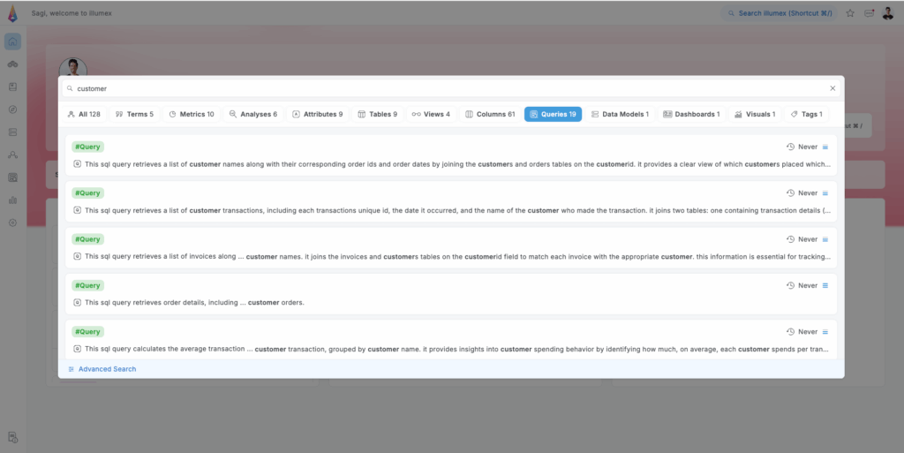Select the Tables 9 tab
The width and height of the screenshot is (904, 453).
coord(377,114)
